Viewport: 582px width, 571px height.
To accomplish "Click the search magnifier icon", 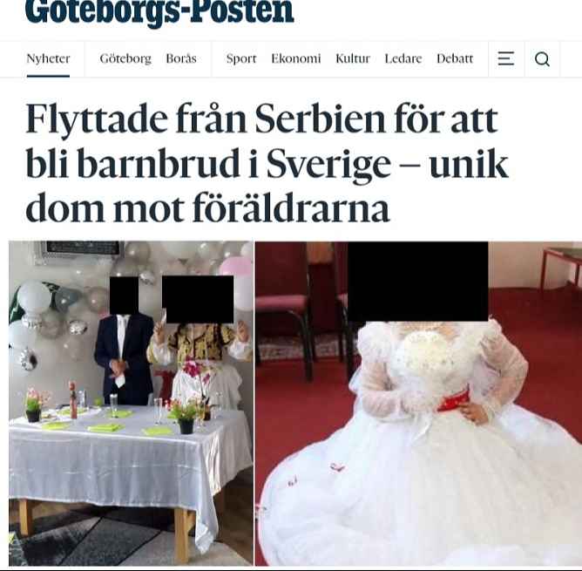I will pyautogui.click(x=542, y=58).
